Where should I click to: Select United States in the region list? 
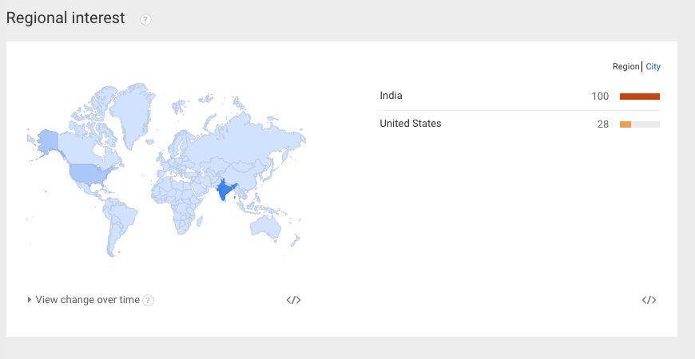tap(411, 124)
